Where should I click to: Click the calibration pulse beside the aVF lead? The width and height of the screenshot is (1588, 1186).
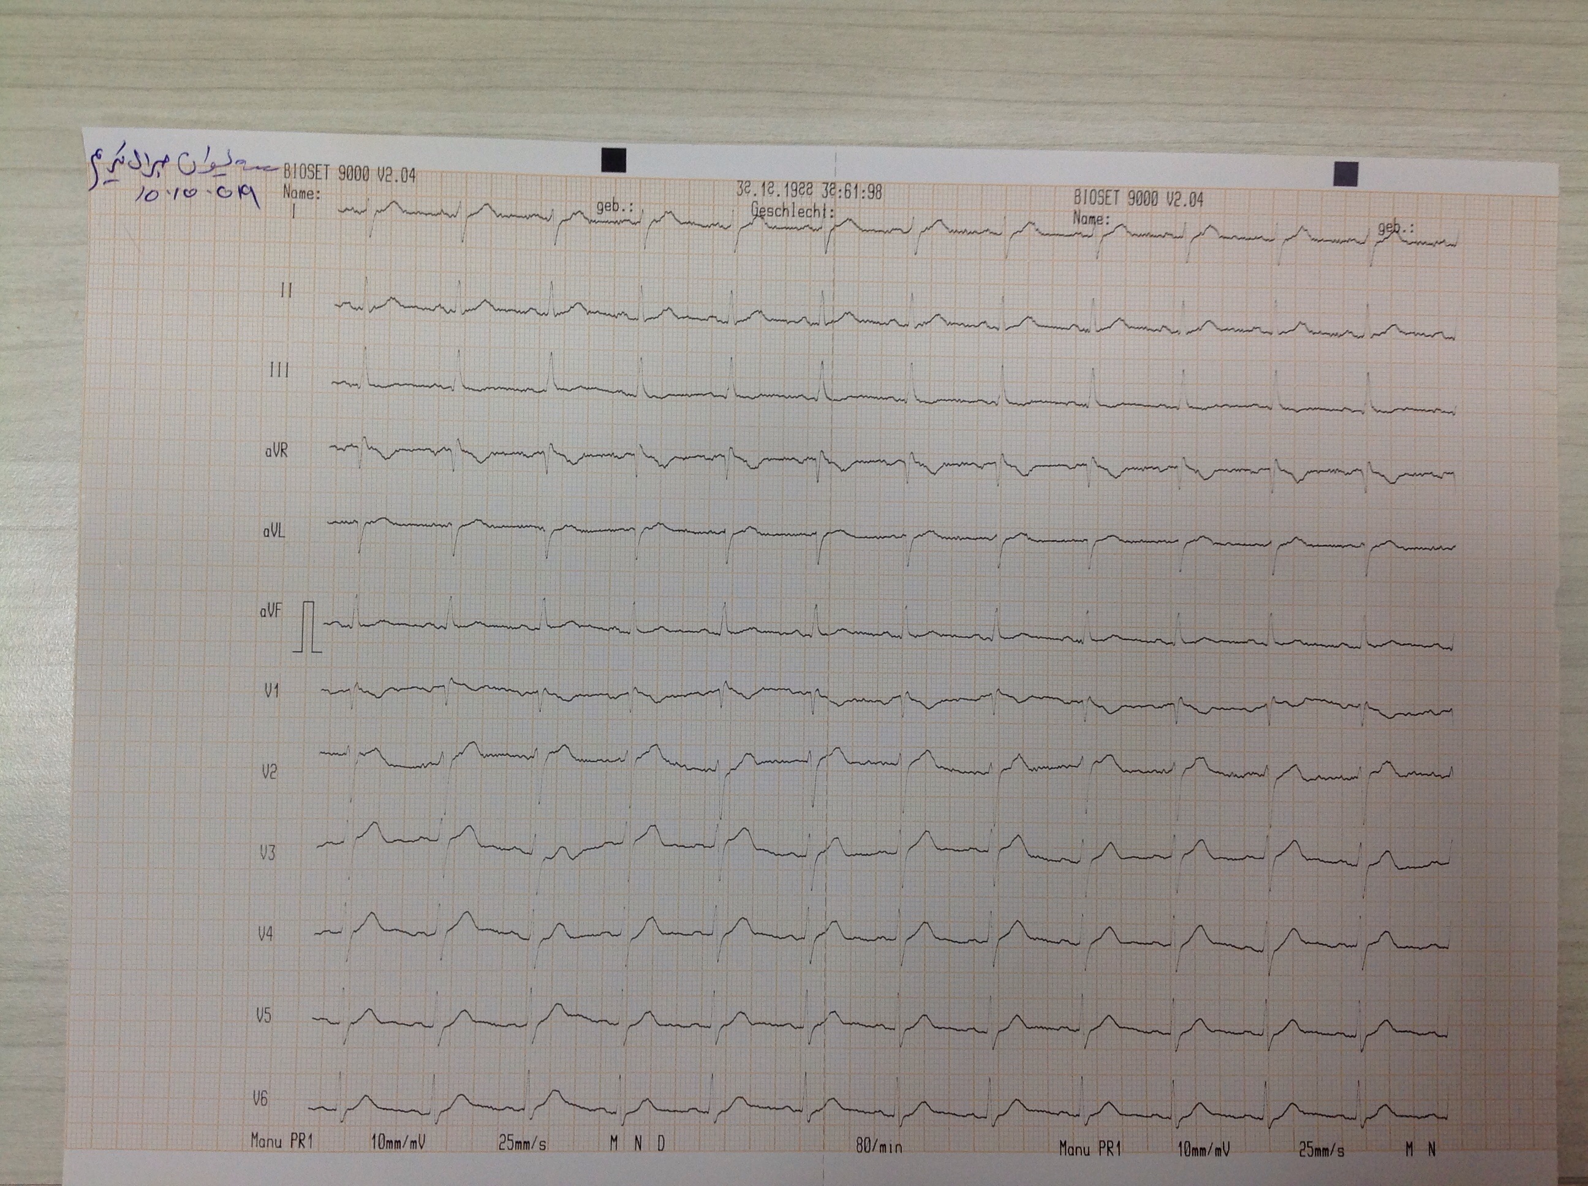coord(309,627)
